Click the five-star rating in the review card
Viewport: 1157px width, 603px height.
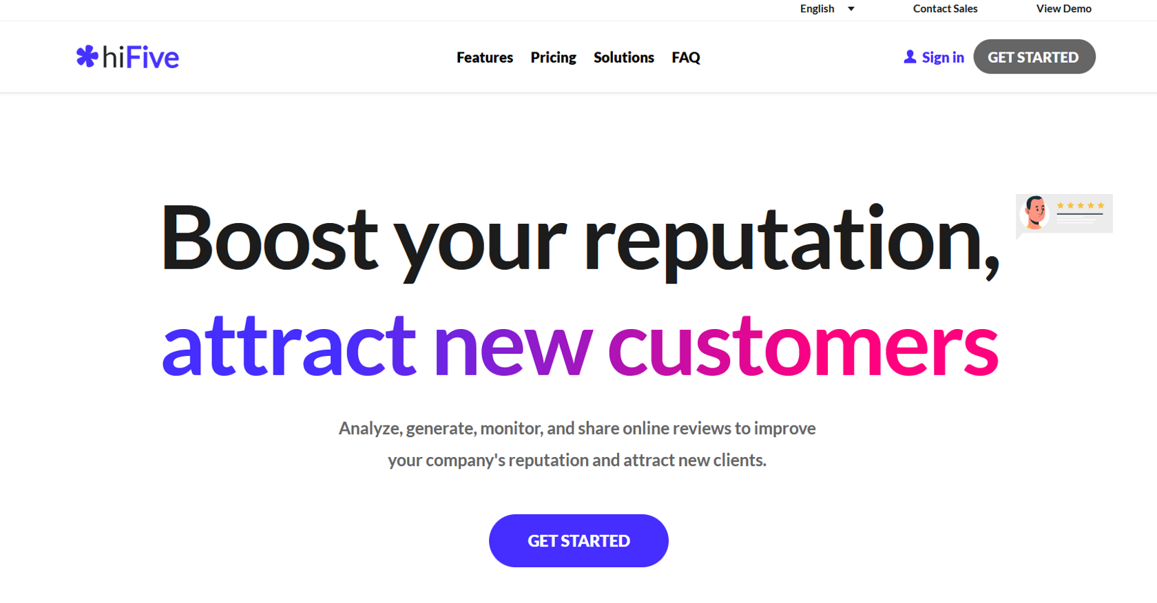coord(1081,205)
